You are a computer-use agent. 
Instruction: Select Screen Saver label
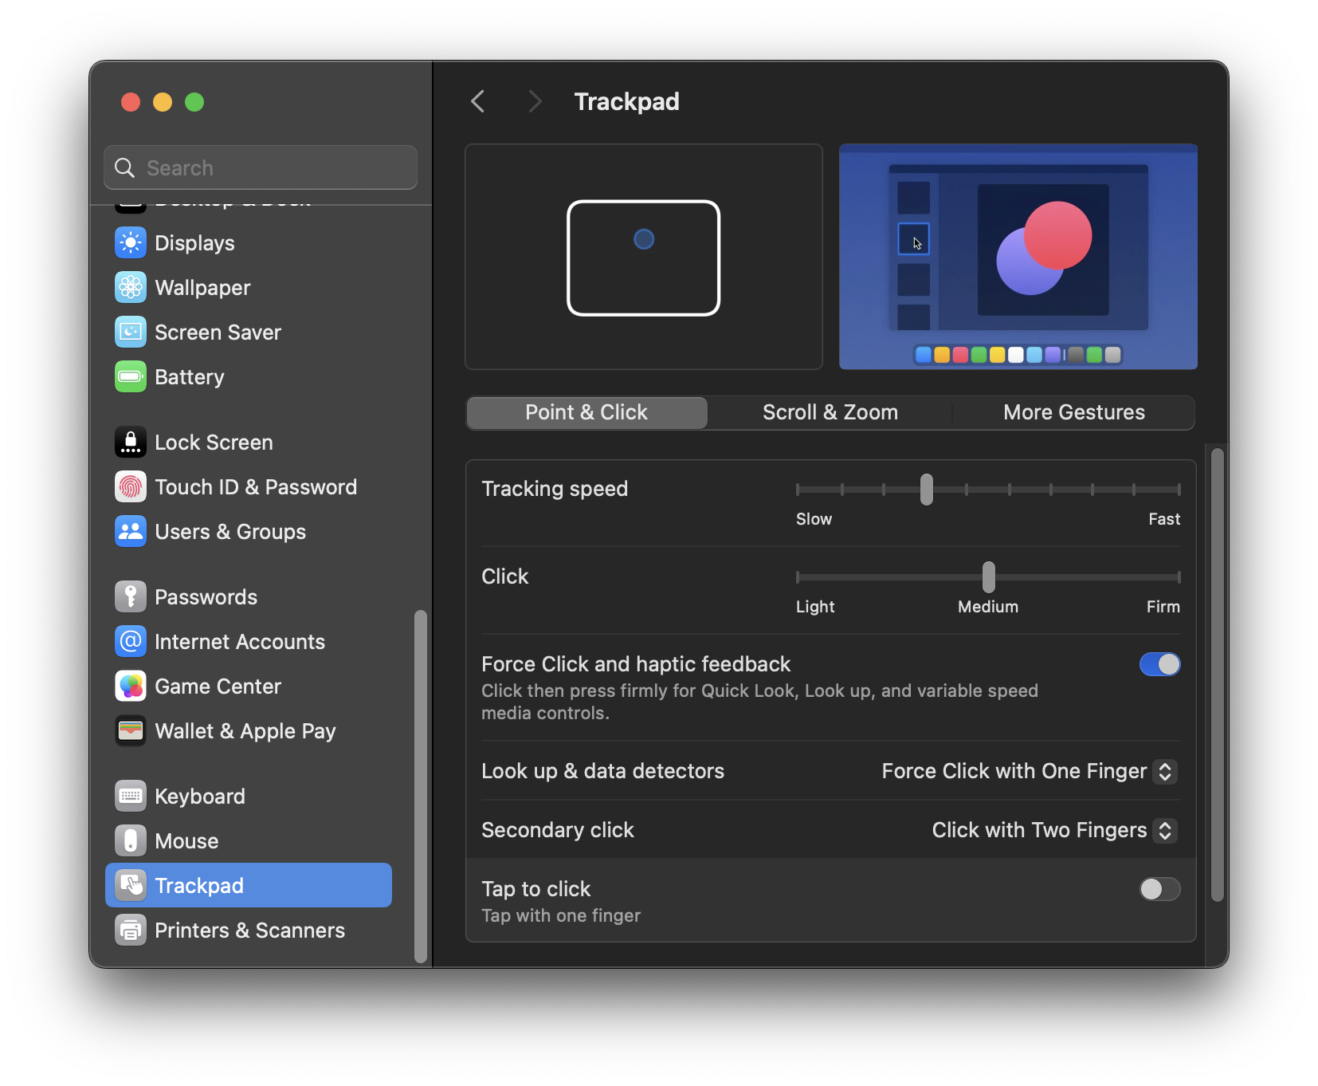coord(218,332)
